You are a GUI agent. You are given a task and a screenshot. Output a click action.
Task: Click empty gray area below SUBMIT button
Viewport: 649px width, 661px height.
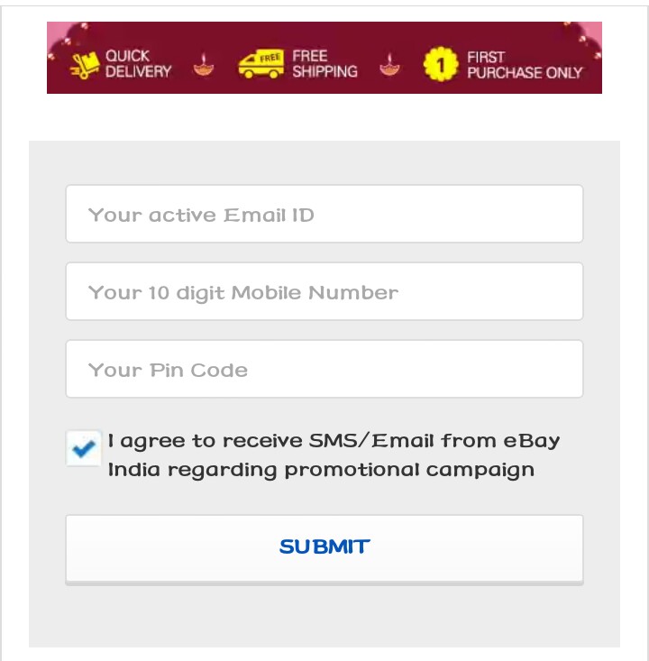(324, 618)
